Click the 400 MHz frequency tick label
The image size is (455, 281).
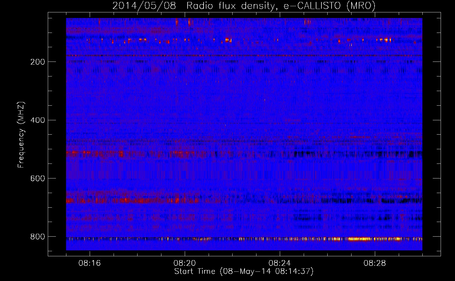click(x=38, y=120)
